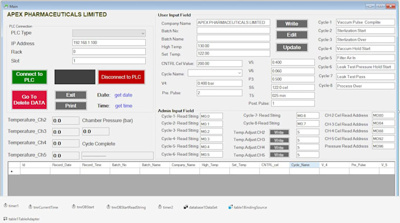400x223 pixels.
Task: Click the Main window title icon
Action: coord(6,6)
